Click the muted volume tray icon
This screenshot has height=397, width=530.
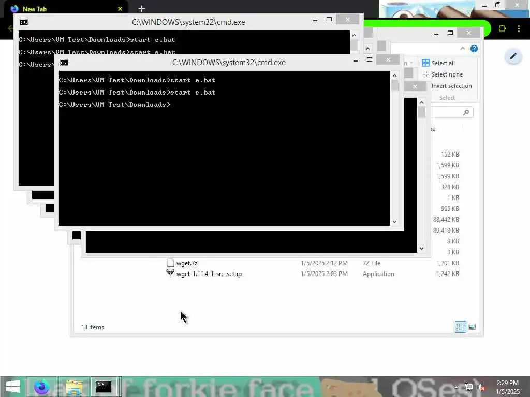[x=481, y=387]
